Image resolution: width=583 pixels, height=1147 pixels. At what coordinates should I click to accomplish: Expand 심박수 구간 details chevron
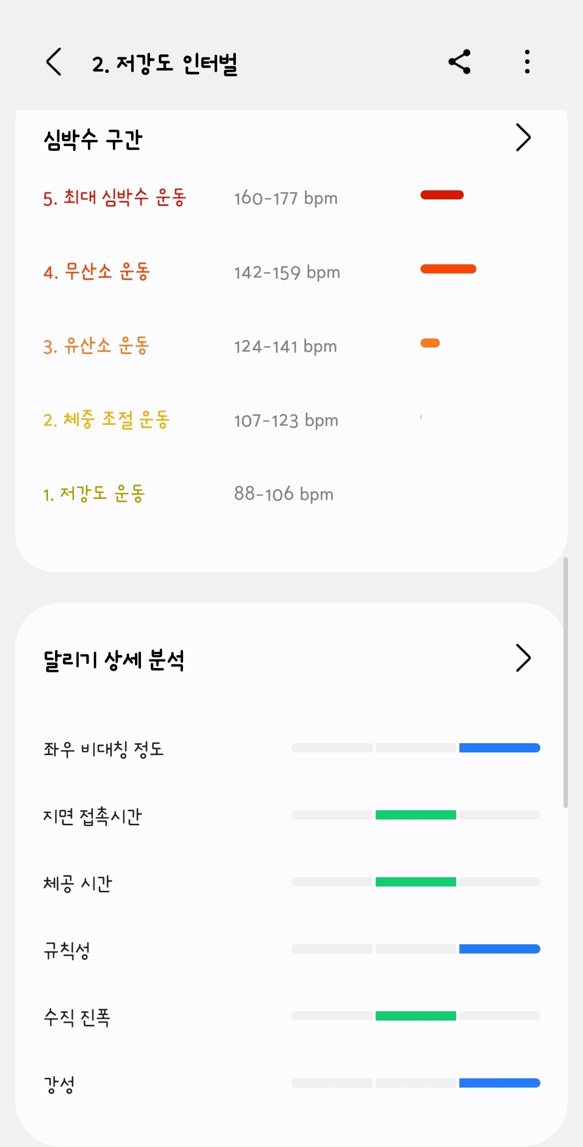point(523,137)
